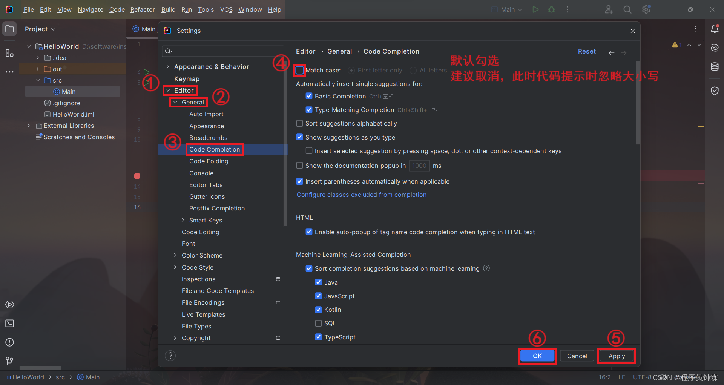724x385 pixels.
Task: Open more run actions vertical dots
Action: (x=568, y=9)
